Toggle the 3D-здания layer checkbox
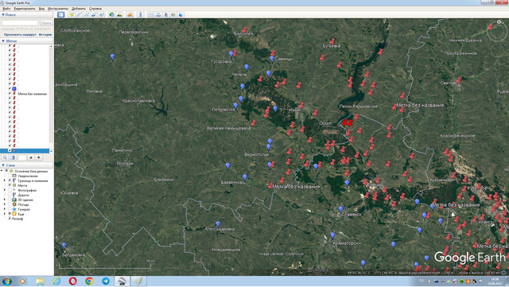Viewport: 509px width, 287px height. 10,200
